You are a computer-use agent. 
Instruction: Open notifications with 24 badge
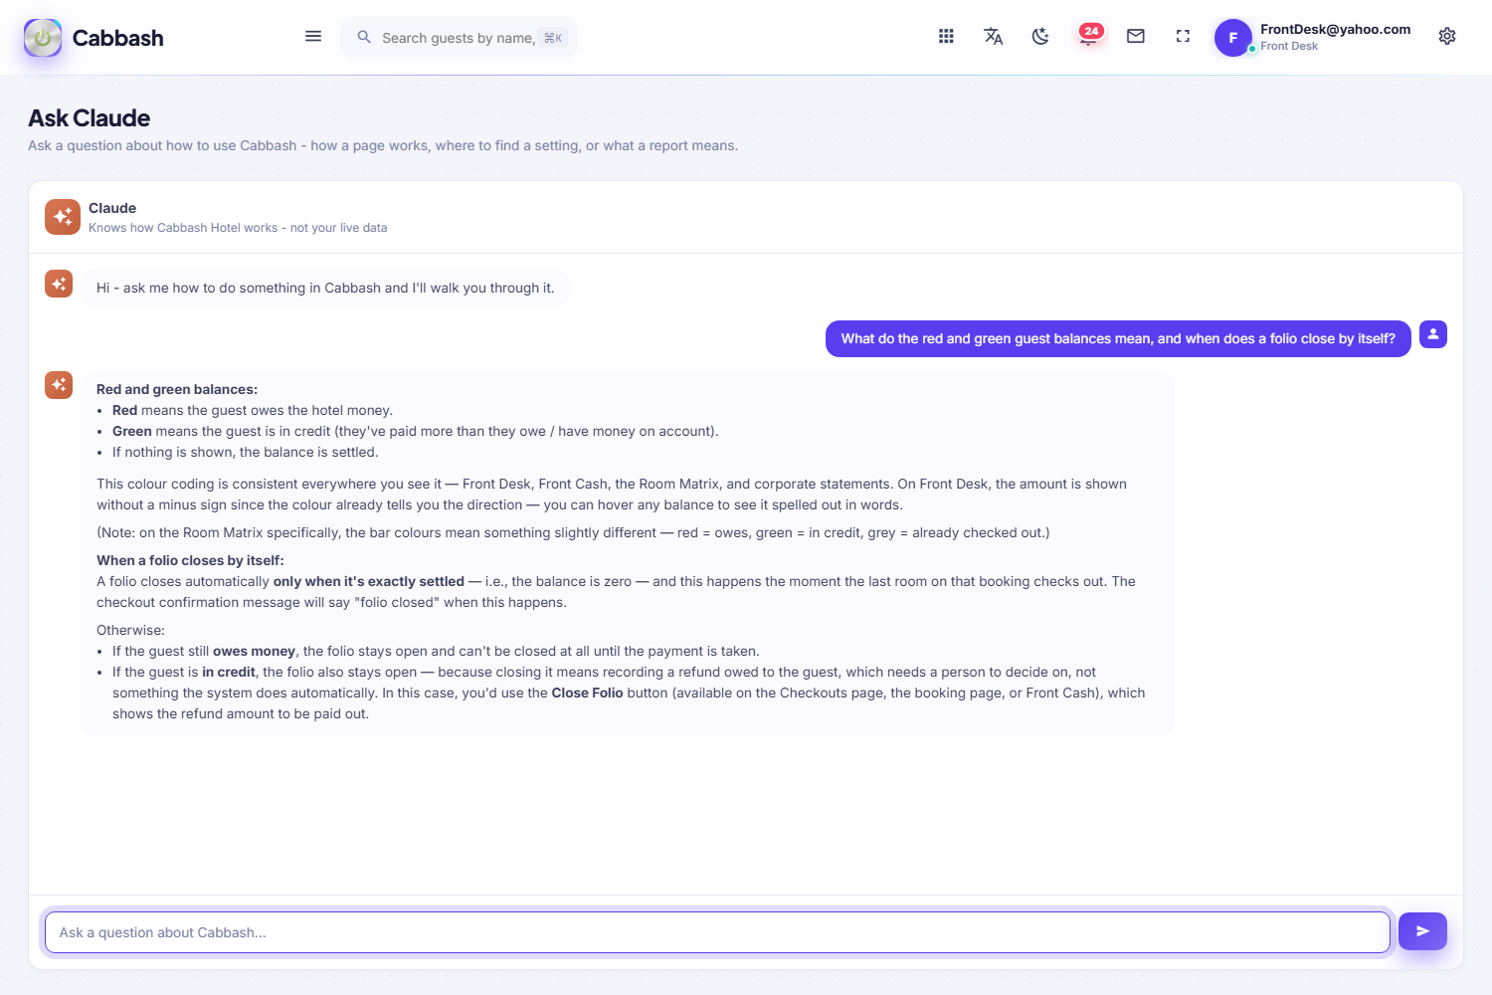1090,36
